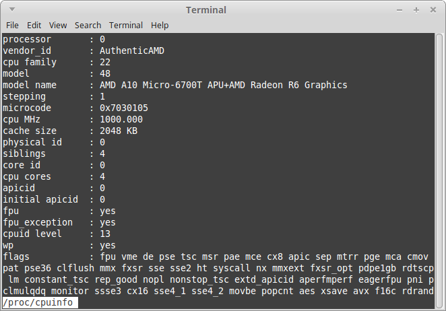Image resolution: width=446 pixels, height=311 pixels.
Task: Click the Terminal title bar text
Action: pyautogui.click(x=206, y=10)
